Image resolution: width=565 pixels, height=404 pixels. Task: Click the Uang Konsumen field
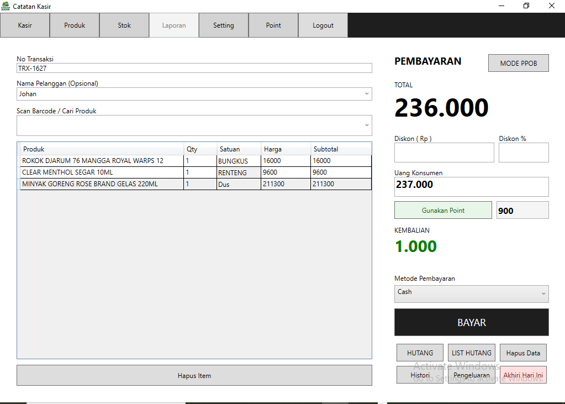[471, 186]
